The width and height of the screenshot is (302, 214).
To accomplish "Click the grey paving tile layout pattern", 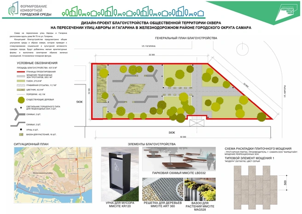I will point(256,187).
